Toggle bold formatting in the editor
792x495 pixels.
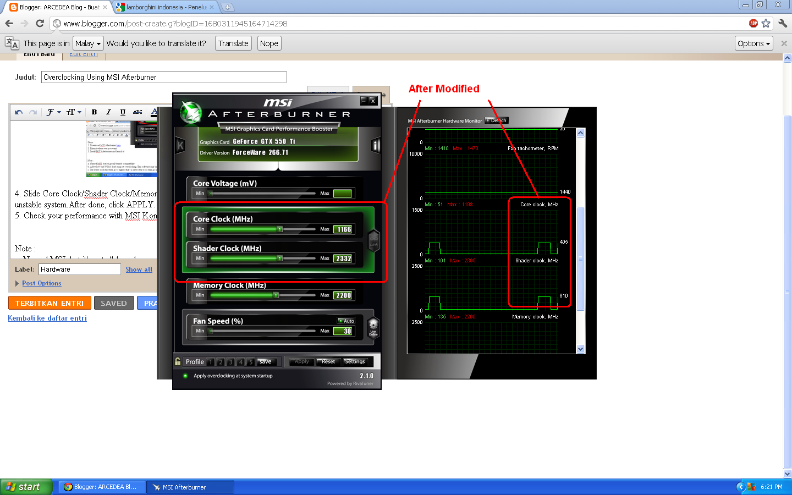click(x=94, y=112)
